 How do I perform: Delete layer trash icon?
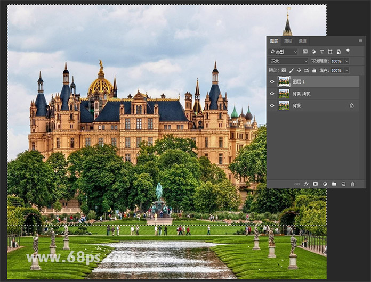pyautogui.click(x=352, y=184)
